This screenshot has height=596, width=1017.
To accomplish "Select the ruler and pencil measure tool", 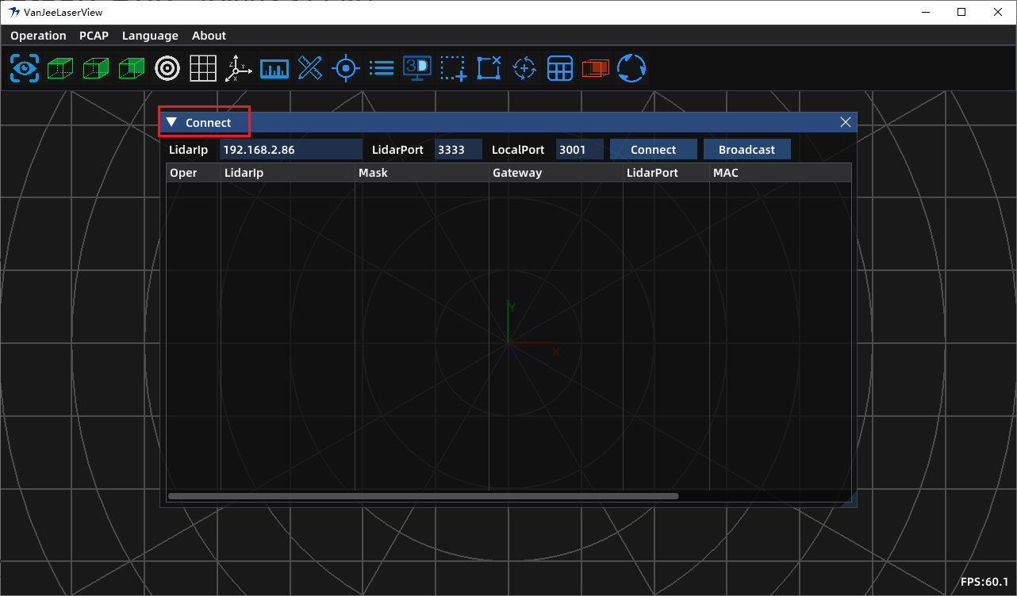I will tap(310, 68).
